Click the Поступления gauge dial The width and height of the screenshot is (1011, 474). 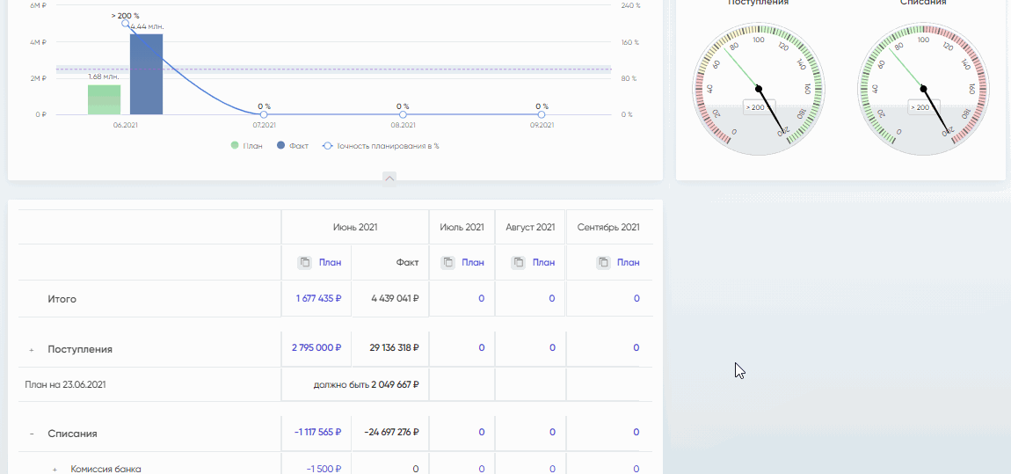pos(758,89)
